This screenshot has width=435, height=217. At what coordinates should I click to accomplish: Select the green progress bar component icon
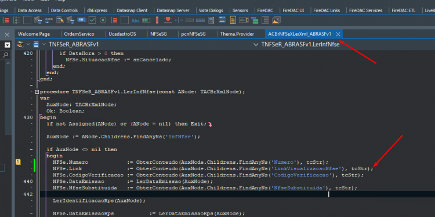click(146, 20)
